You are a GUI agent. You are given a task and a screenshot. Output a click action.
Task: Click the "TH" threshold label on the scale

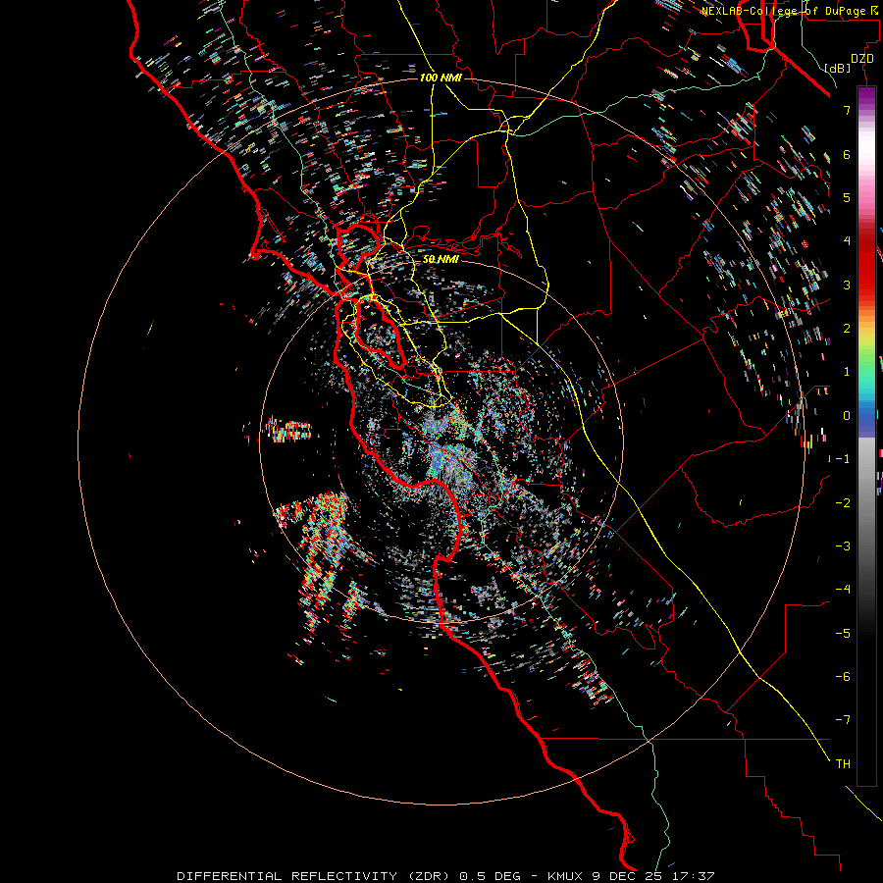pos(843,764)
